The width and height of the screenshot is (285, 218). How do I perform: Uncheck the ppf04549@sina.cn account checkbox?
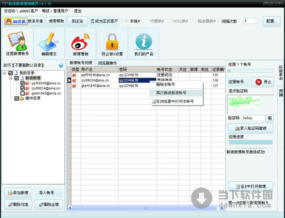point(22,83)
